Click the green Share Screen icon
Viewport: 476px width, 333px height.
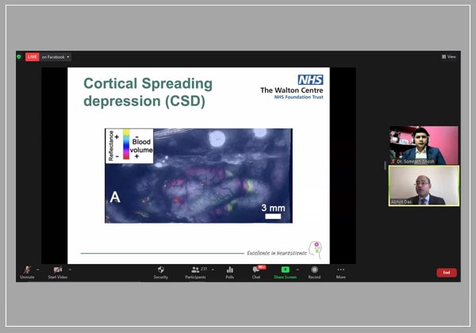coord(285,270)
